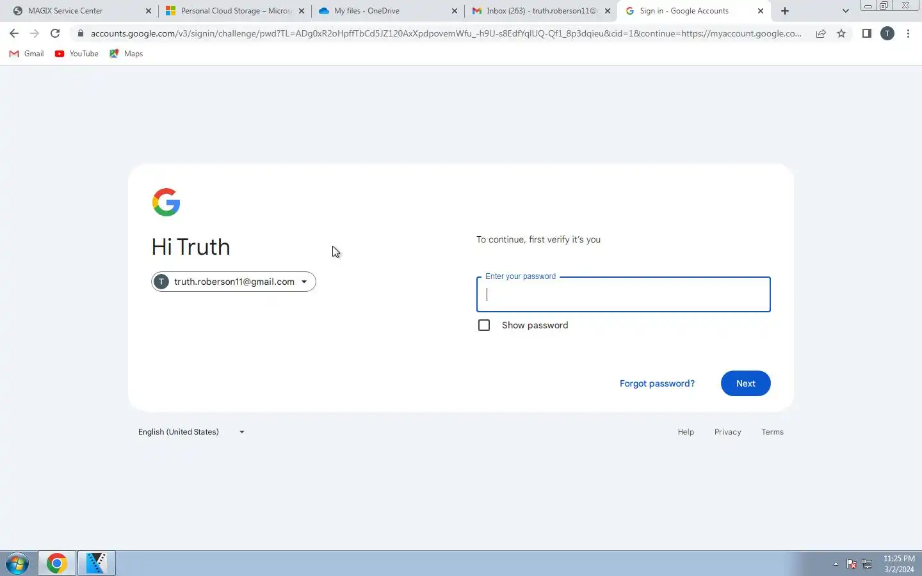The height and width of the screenshot is (576, 922).
Task: Close the Gmail Inbox tab
Action: pos(608,11)
